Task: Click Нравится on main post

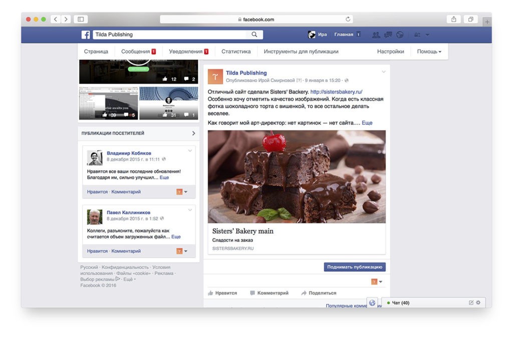Action: [222, 293]
